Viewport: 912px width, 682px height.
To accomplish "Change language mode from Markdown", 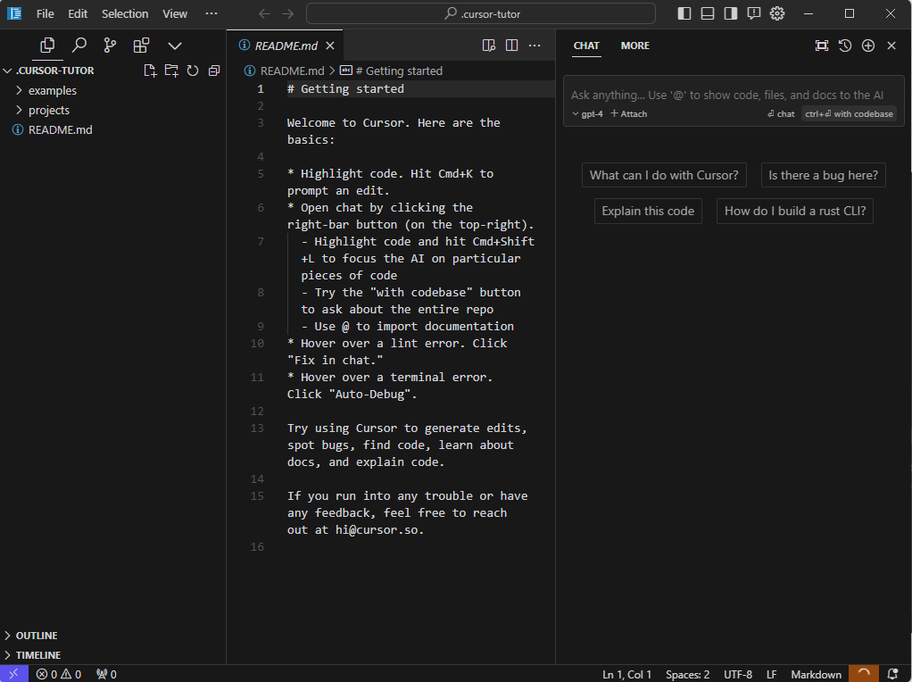I will tap(816, 674).
